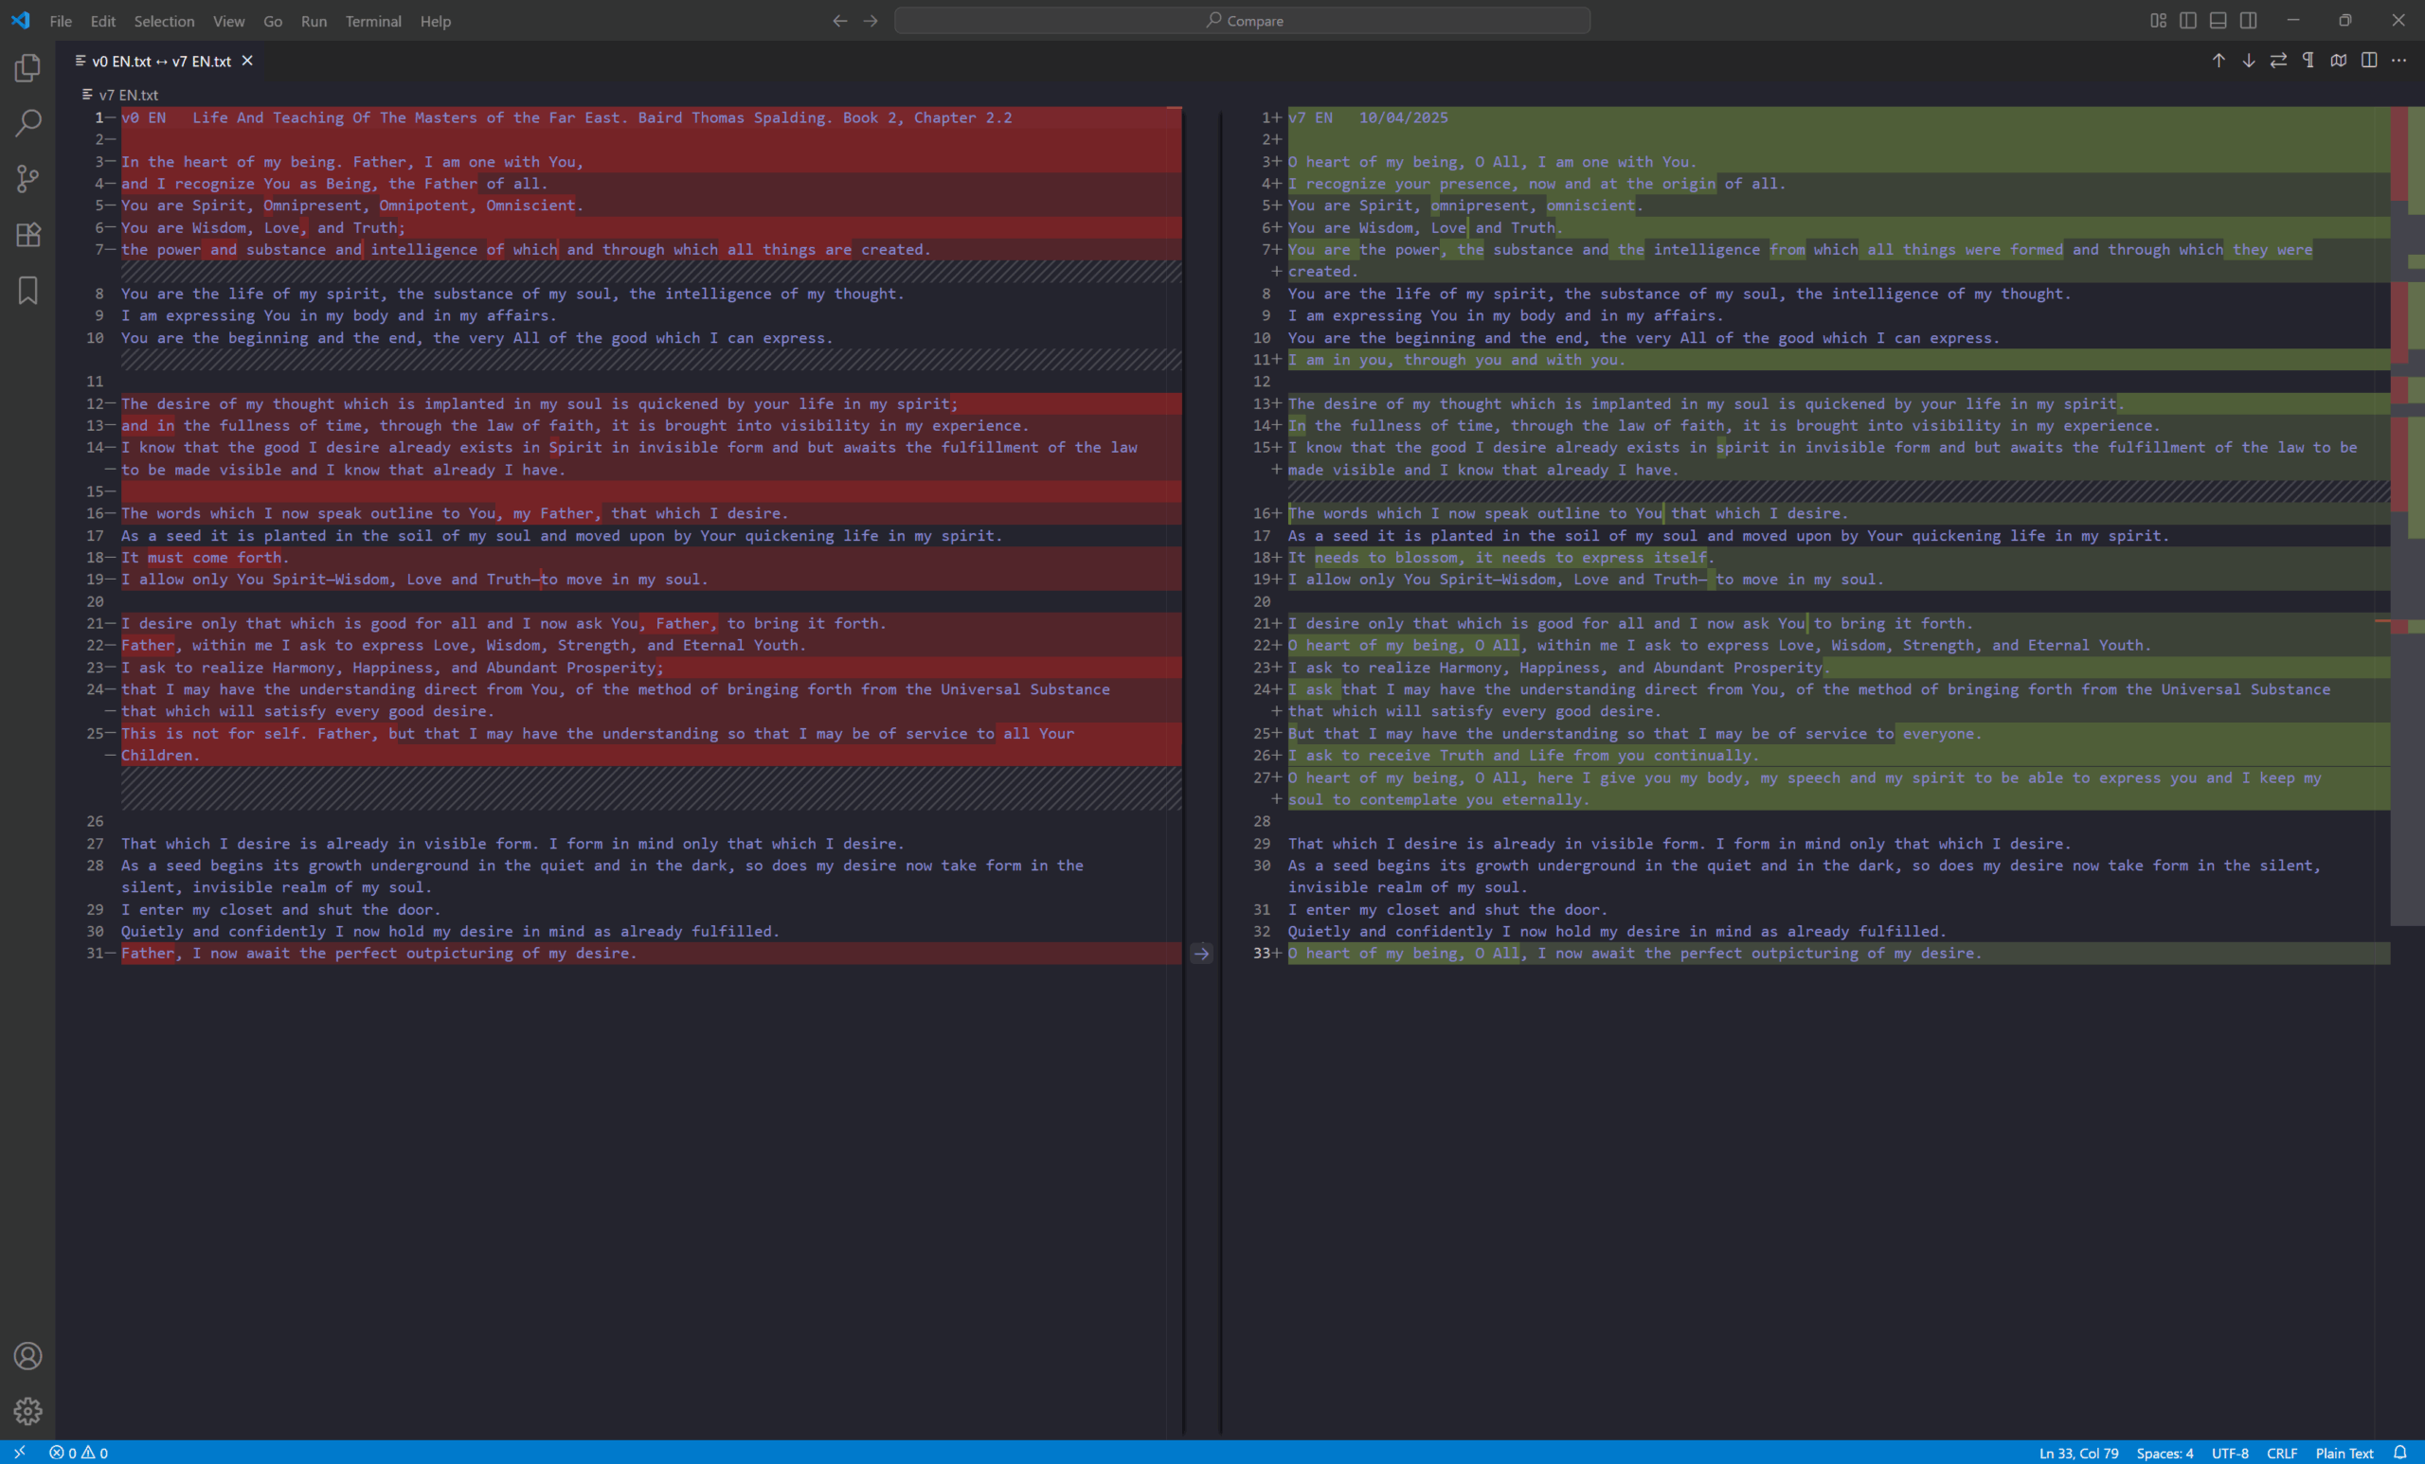Click Plain Text language mode
This screenshot has height=1464, width=2425.
pos(2344,1454)
